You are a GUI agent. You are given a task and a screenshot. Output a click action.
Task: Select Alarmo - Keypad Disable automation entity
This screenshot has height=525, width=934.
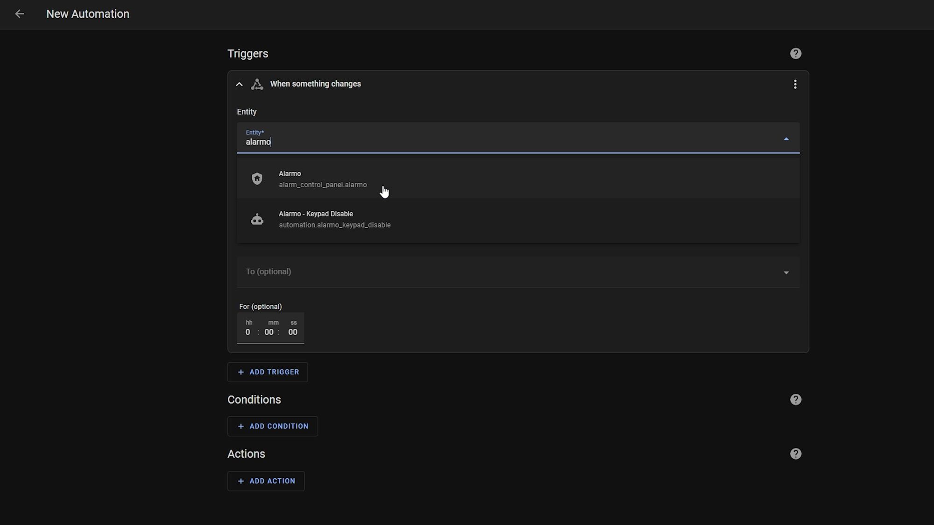point(518,219)
